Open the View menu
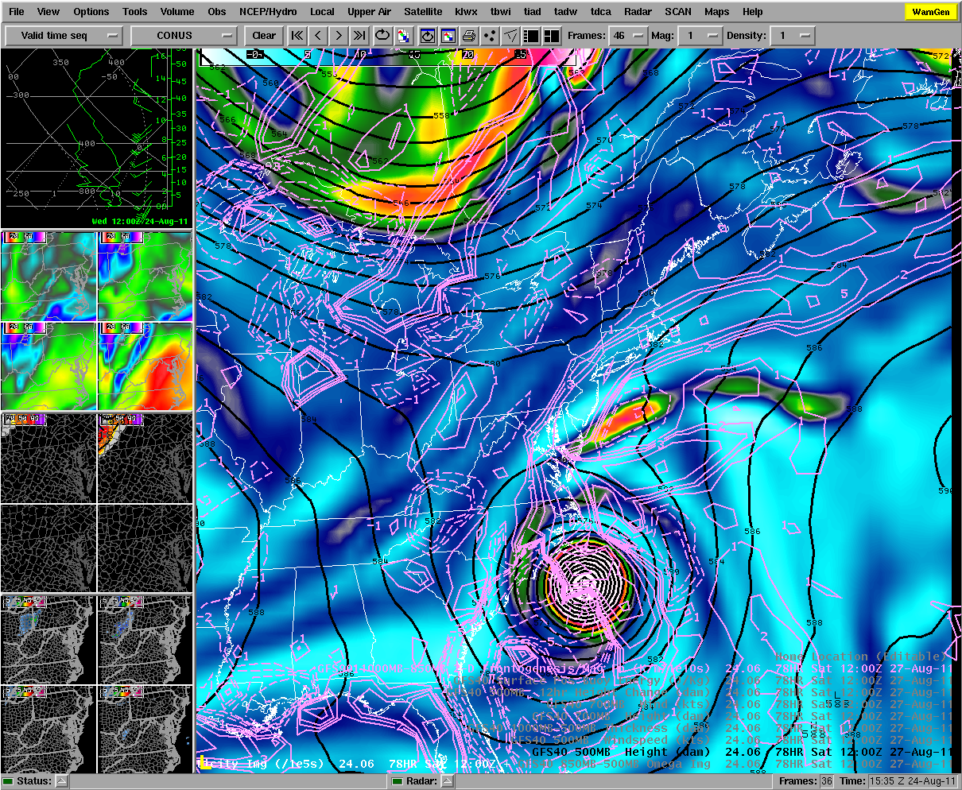 48,12
